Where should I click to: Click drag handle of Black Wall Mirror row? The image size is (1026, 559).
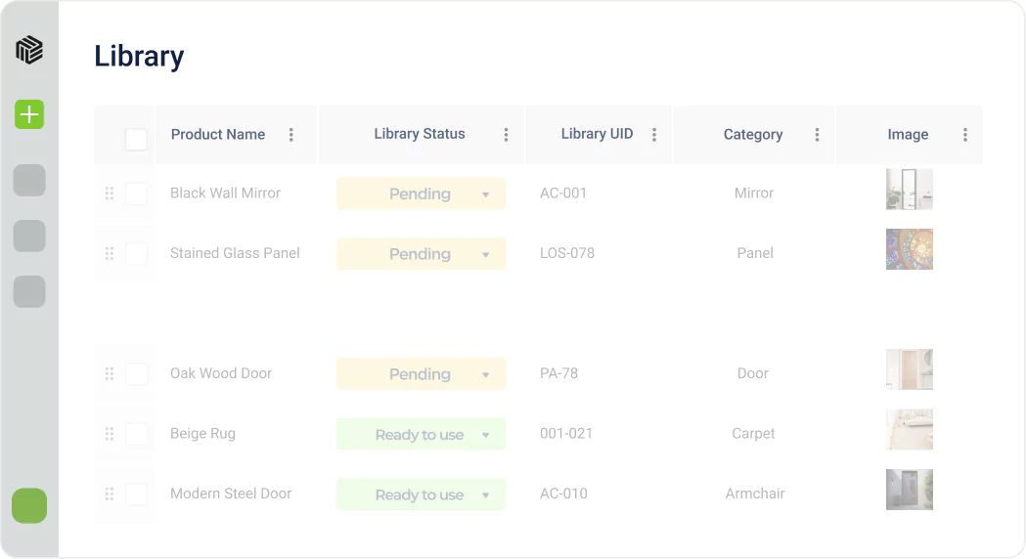coord(110,193)
